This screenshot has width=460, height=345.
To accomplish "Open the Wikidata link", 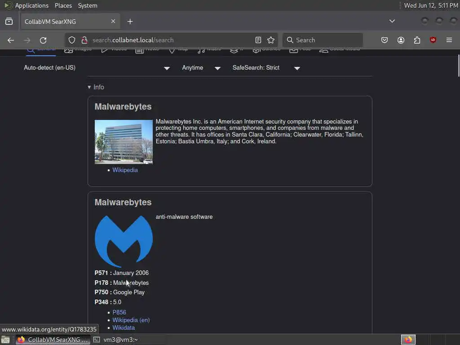I will click(x=124, y=327).
